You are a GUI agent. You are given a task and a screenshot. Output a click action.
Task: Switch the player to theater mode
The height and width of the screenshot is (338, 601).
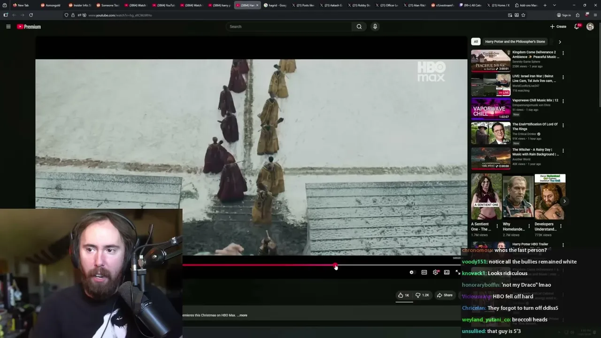[447, 272]
